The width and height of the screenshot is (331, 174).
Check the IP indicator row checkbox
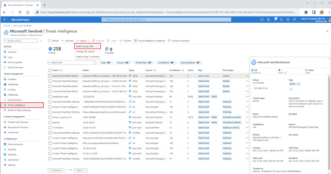pyautogui.click(x=50, y=128)
